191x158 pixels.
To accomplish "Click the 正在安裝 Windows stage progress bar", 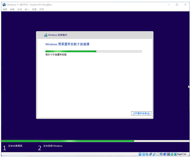I will click(x=114, y=141).
